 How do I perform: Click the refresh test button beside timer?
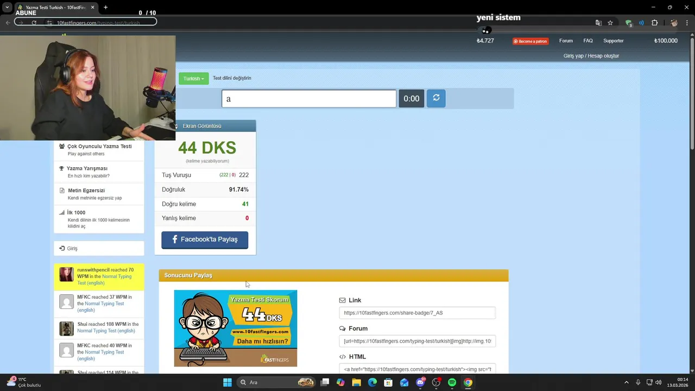[x=436, y=98]
